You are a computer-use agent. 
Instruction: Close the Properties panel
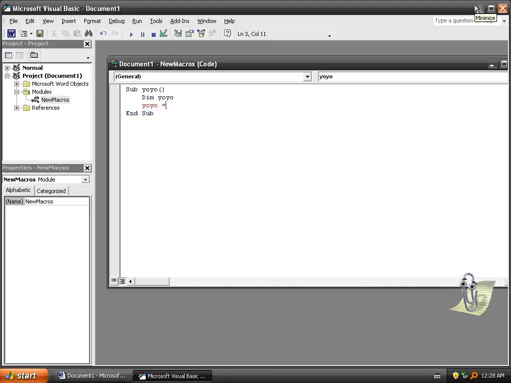87,168
